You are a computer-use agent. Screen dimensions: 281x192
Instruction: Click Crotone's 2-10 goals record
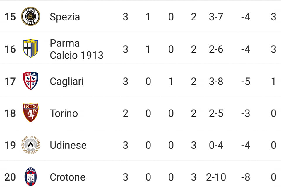(x=216, y=177)
